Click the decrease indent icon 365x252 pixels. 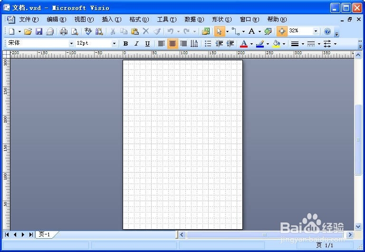219,44
